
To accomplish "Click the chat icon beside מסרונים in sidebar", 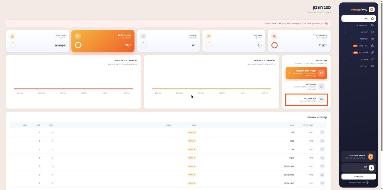I will click(x=372, y=32).
